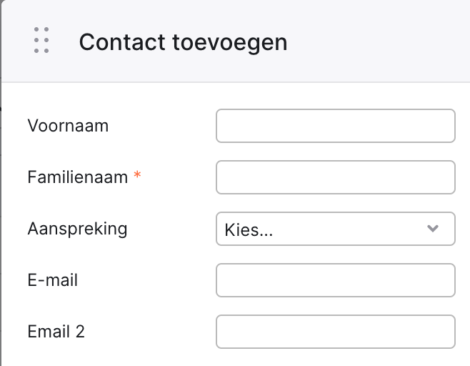Click the Familienaam label text

pos(78,177)
